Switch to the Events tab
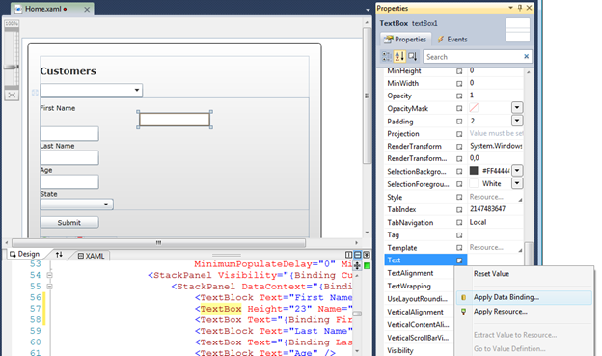Viewport: 602px width, 356px height. (x=451, y=40)
